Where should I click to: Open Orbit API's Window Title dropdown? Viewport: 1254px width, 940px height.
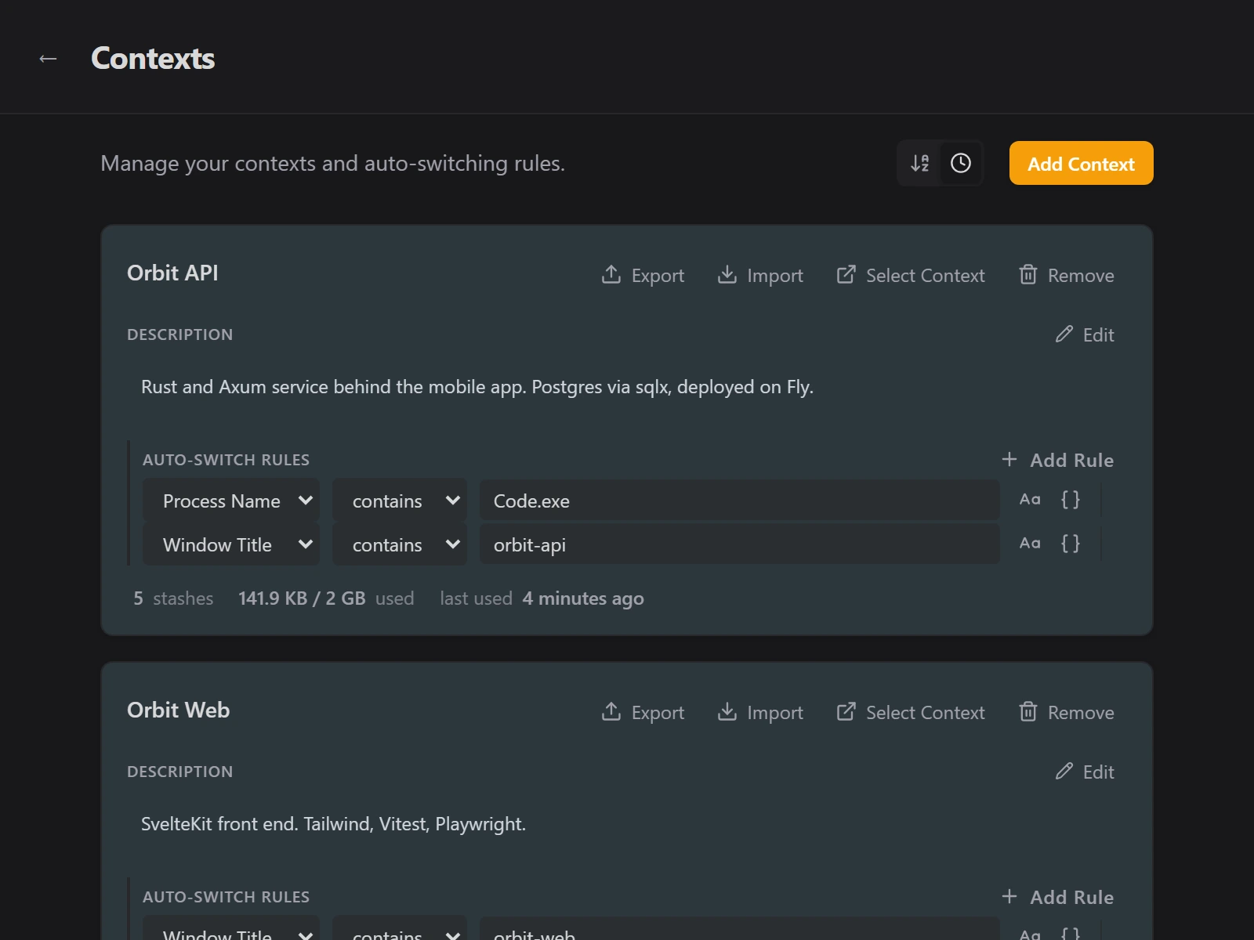pos(231,544)
